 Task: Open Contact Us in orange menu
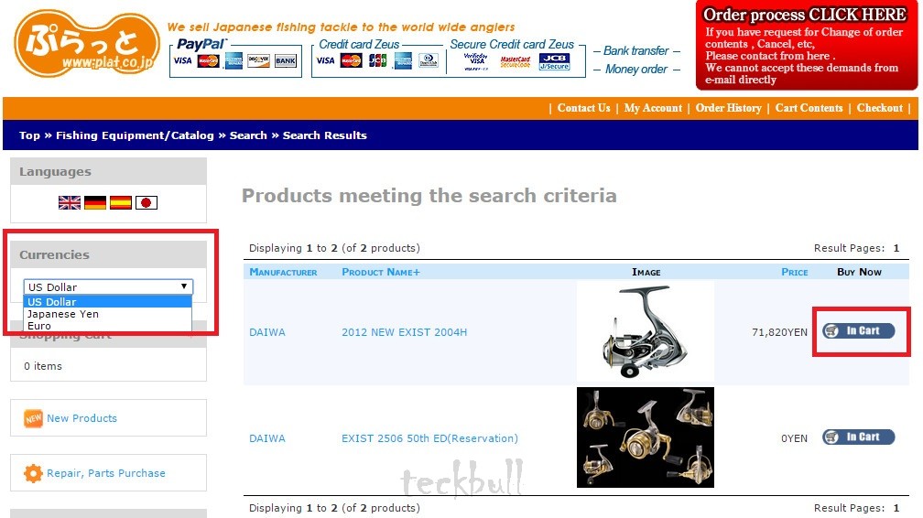click(583, 108)
